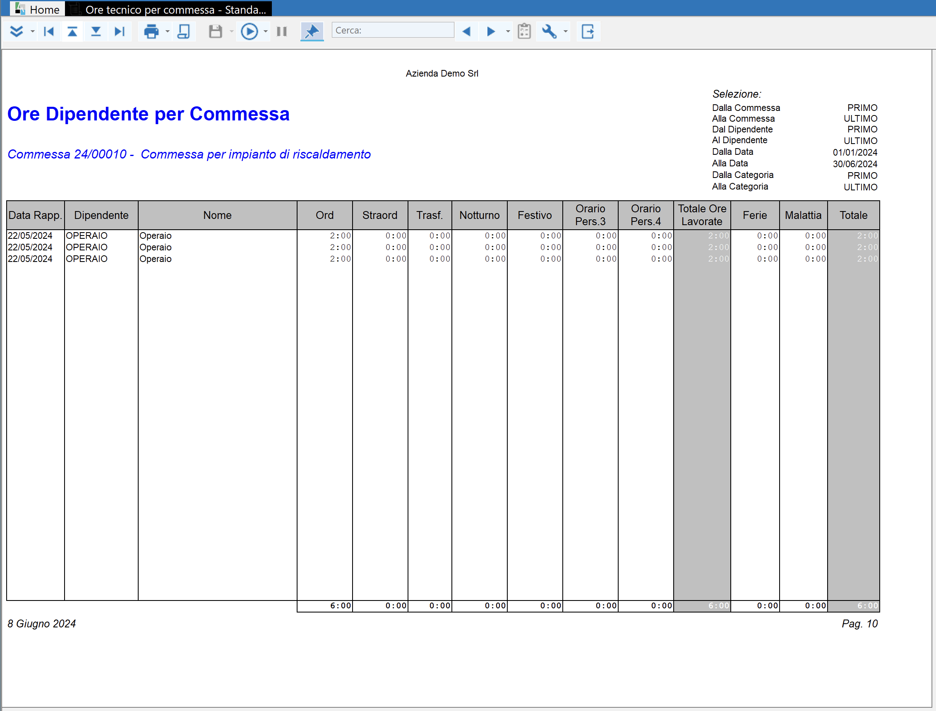Screen dimensions: 936x711
Task: Click the 'Orario Pers.4' column header
Action: click(646, 216)
